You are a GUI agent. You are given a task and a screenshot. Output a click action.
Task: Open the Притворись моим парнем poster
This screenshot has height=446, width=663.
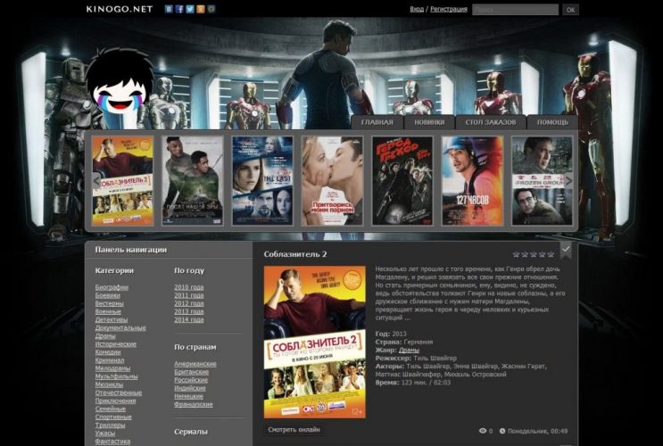332,180
